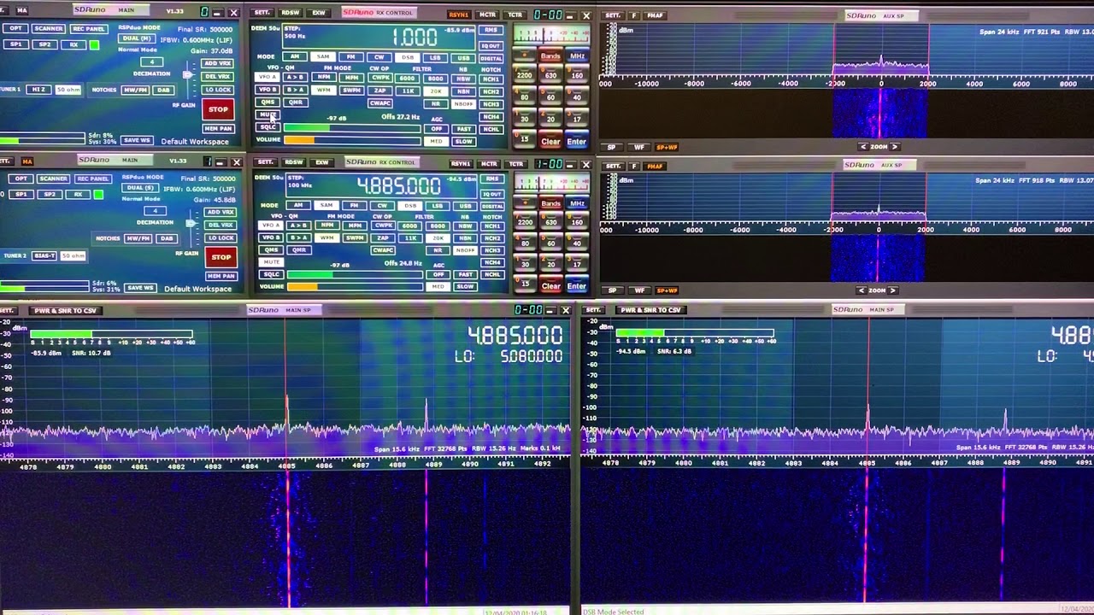1094x615 pixels.
Task: Click the green RX indicator in Tuner 1 Main window
Action: coord(94,44)
